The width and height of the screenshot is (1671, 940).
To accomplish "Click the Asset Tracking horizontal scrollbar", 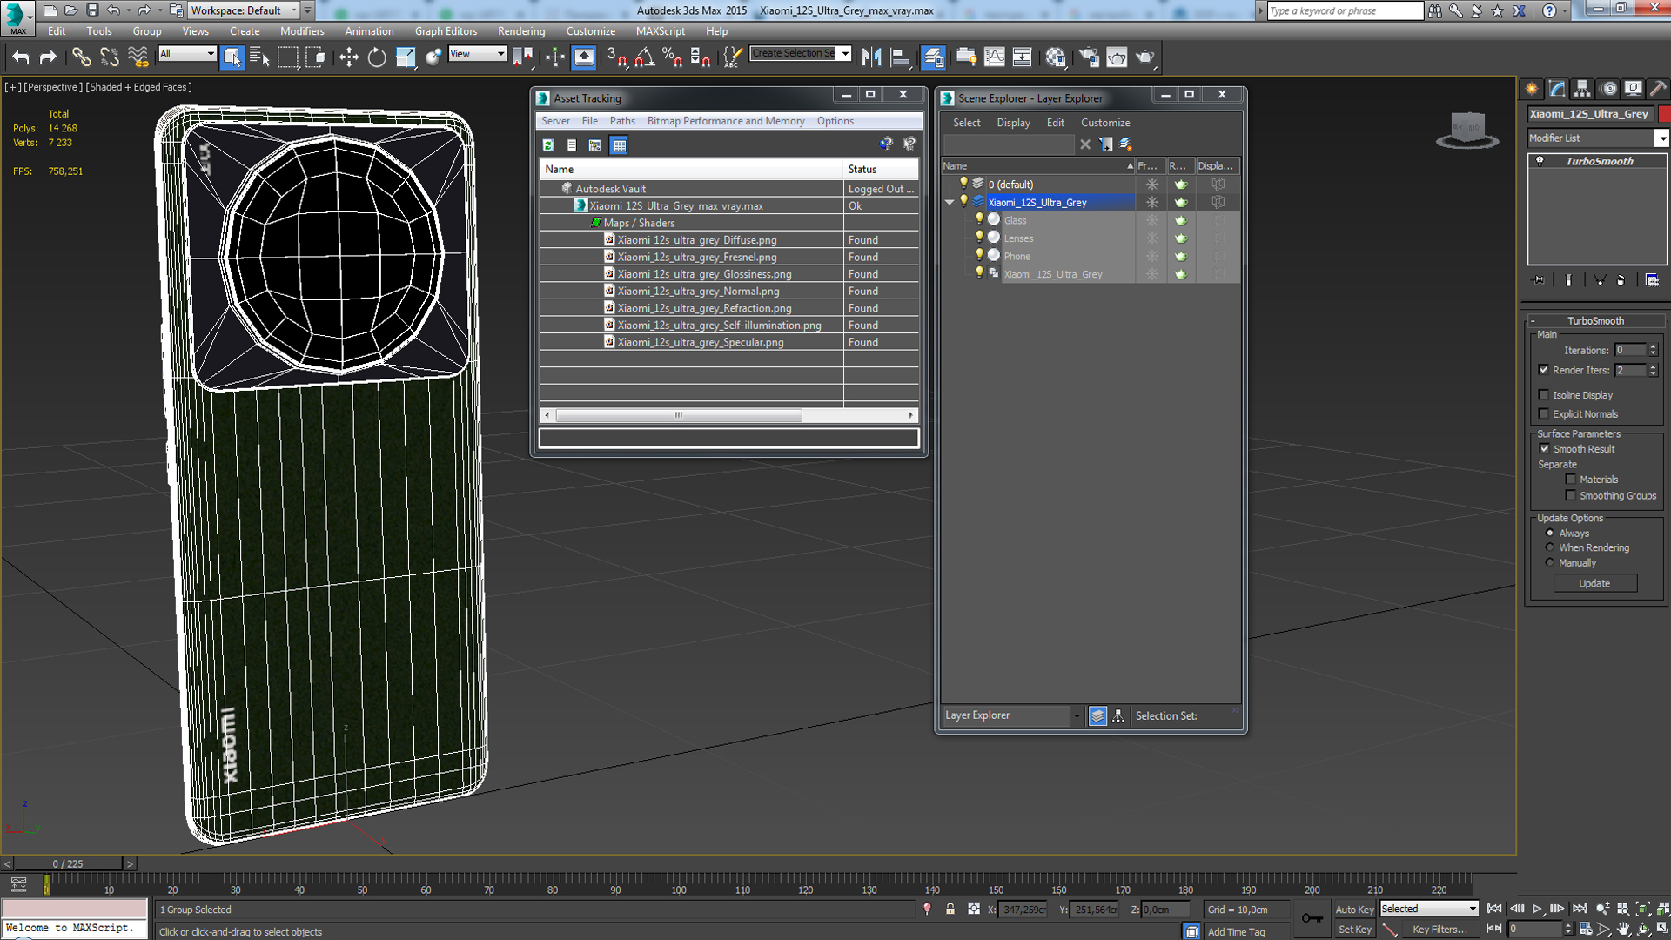I will coord(679,416).
